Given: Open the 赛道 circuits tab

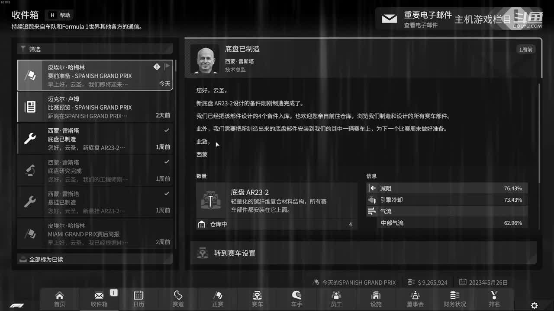Looking at the screenshot, I should (x=178, y=299).
